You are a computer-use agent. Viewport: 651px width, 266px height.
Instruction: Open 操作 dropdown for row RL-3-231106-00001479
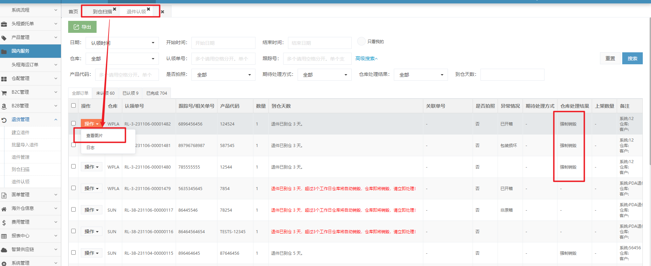click(91, 188)
